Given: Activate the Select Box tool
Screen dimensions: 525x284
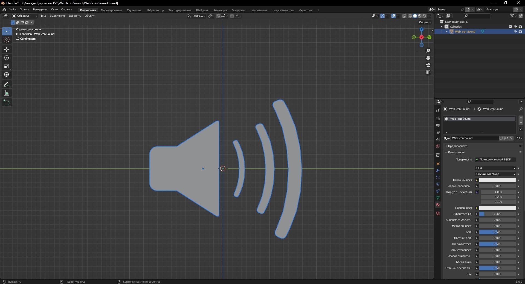Looking at the screenshot, I should [7, 31].
